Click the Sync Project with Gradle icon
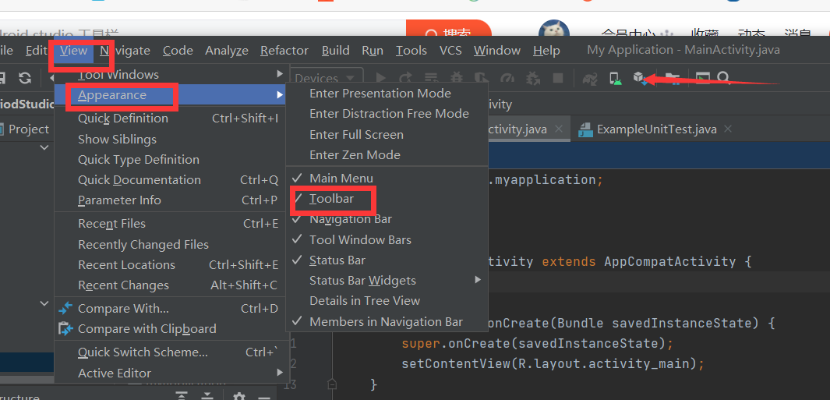The image size is (830, 400). click(x=590, y=79)
